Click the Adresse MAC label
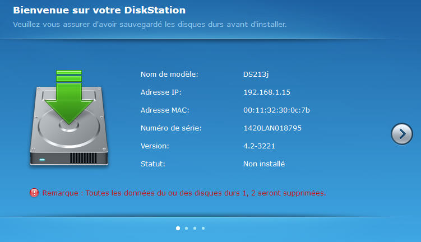Viewport: 421px width, 242px height. click(165, 110)
